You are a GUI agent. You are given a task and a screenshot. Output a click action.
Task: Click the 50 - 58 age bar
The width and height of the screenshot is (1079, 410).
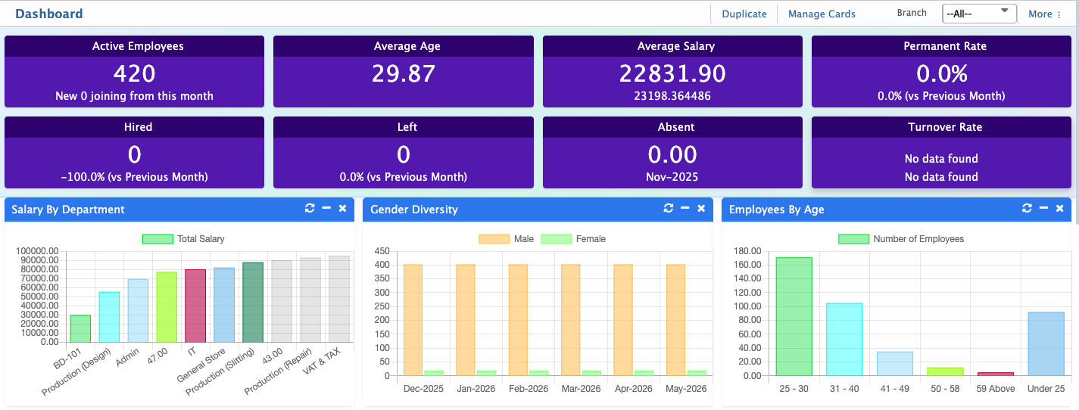click(945, 371)
